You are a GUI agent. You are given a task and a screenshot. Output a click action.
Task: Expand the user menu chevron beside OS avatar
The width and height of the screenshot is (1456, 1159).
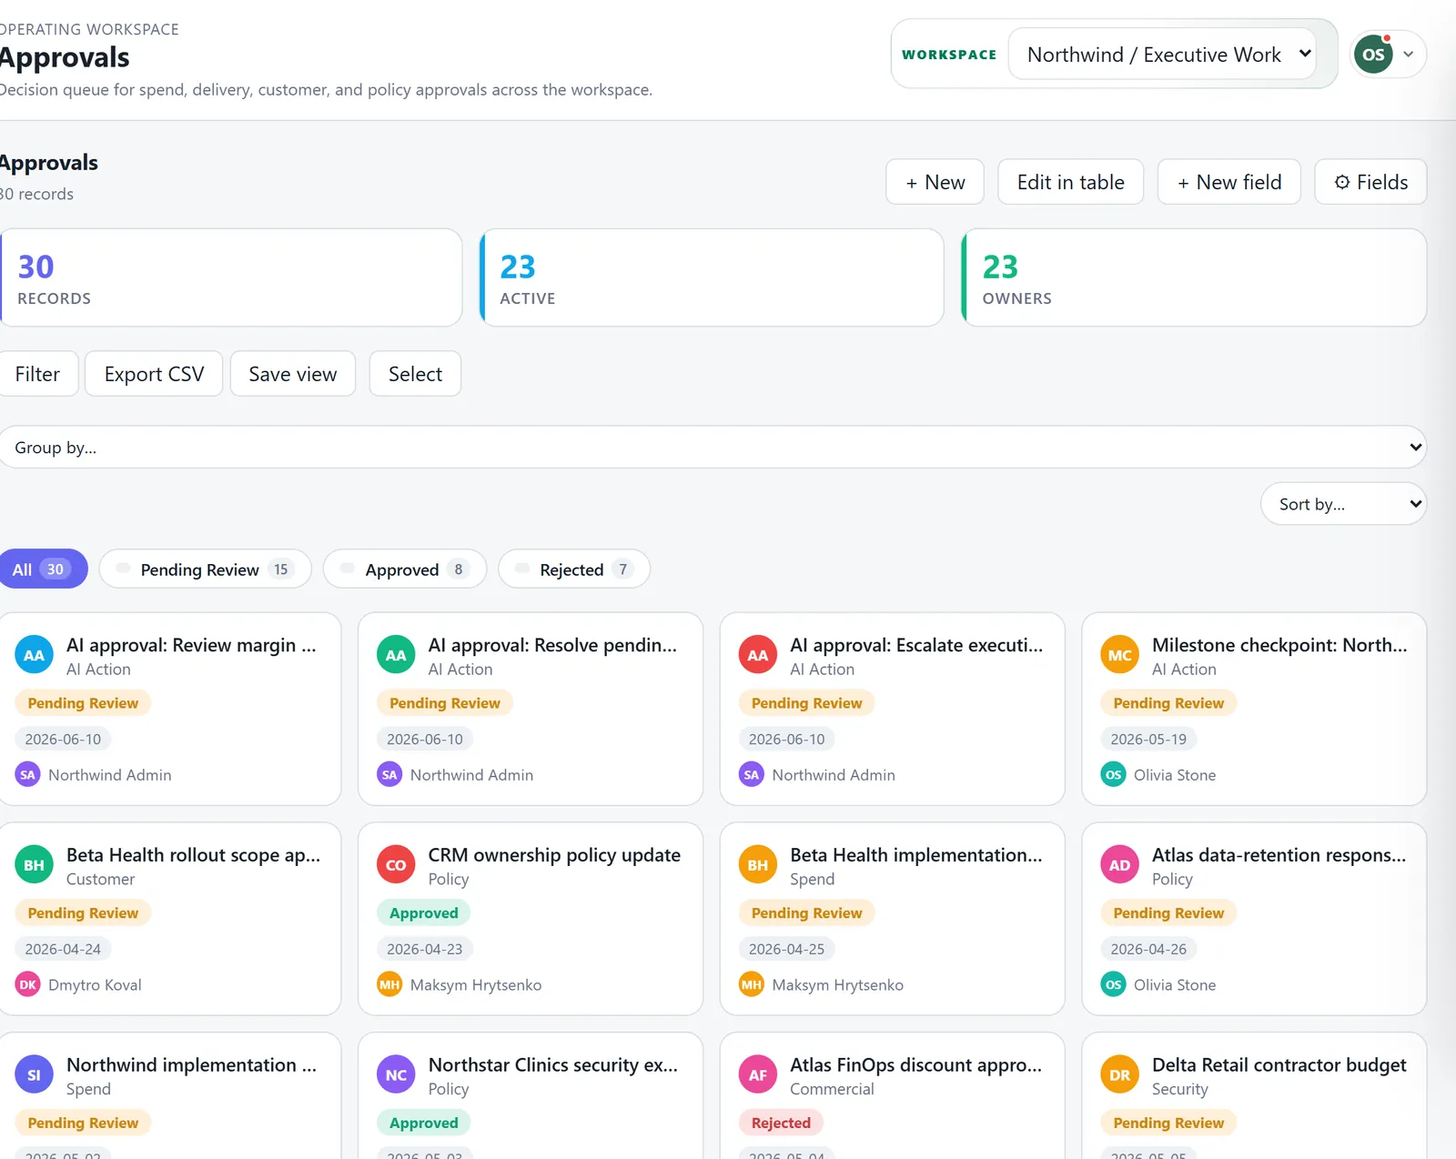[1409, 55]
